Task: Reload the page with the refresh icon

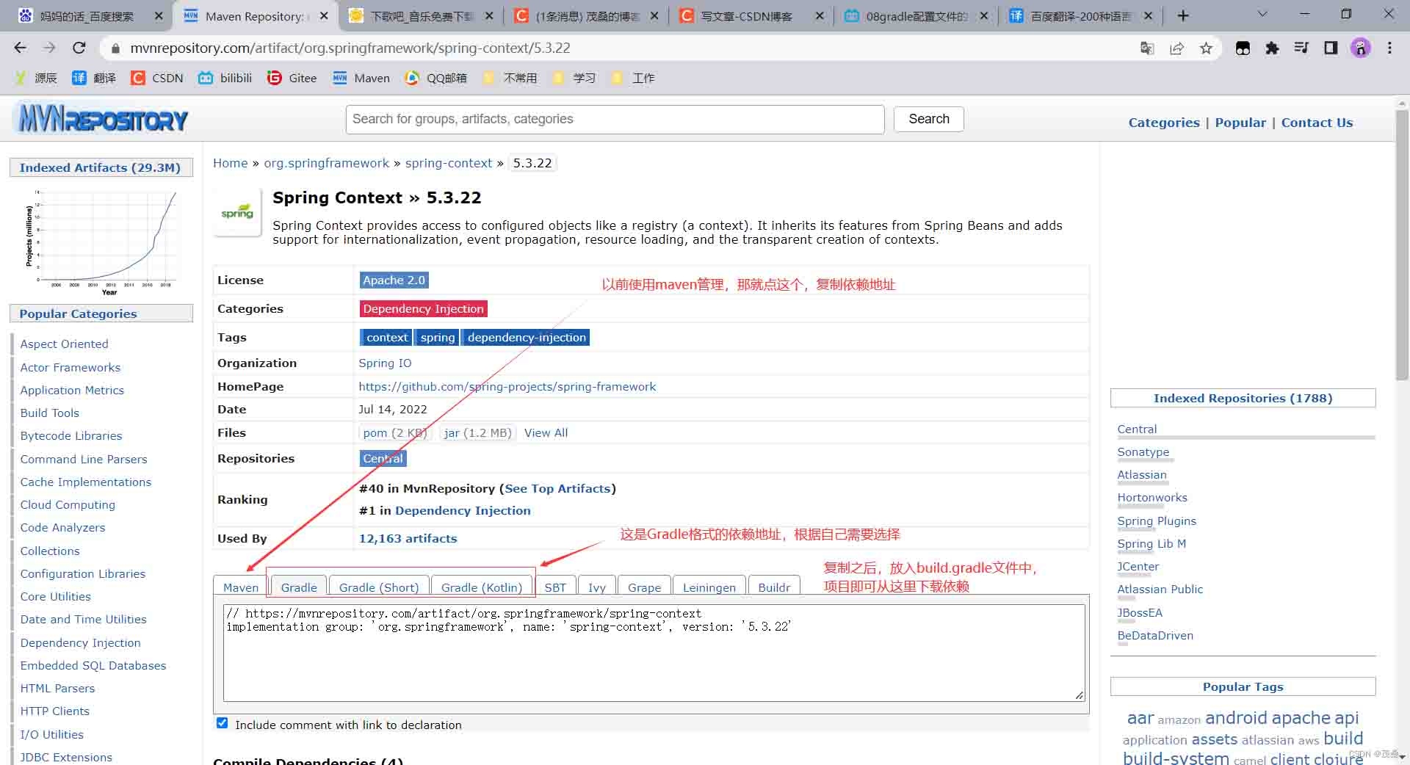Action: [79, 48]
